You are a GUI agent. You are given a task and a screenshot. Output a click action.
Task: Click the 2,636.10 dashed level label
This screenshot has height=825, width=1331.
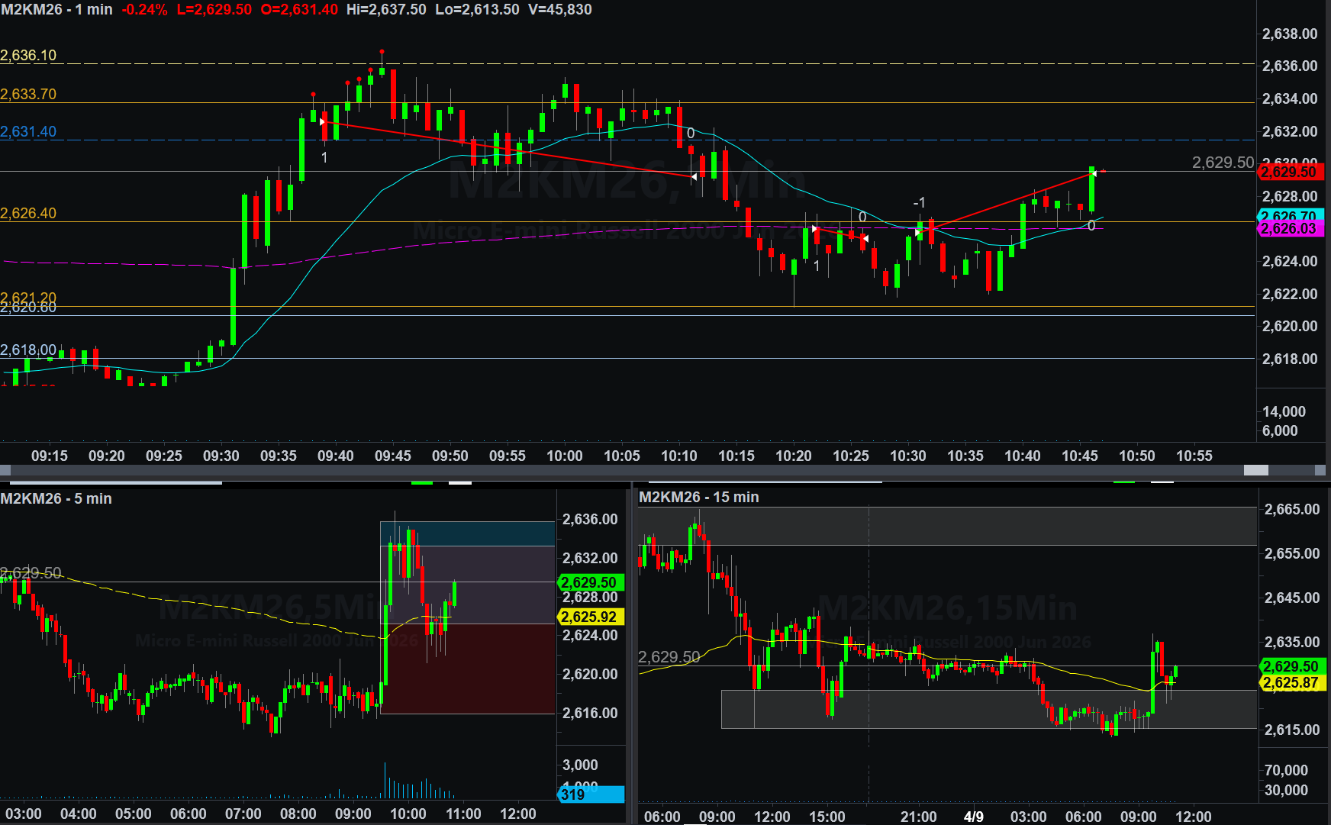[28, 56]
